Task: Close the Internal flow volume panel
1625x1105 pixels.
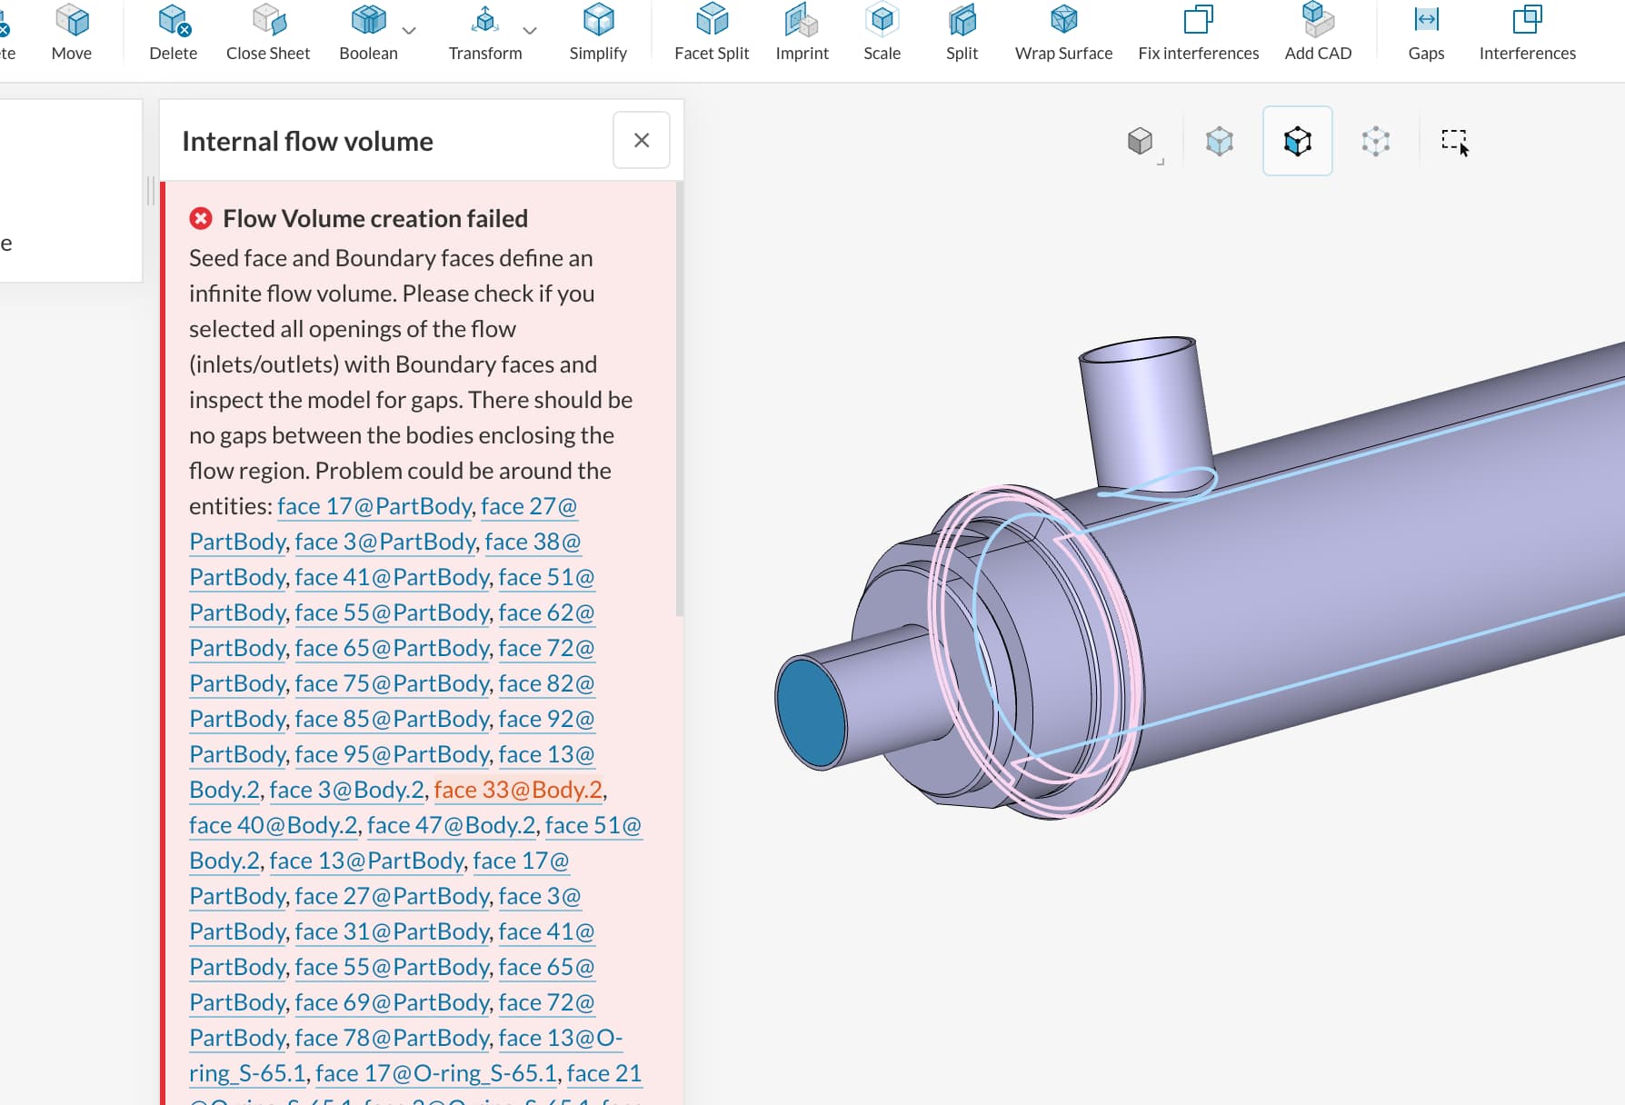Action: 641,140
